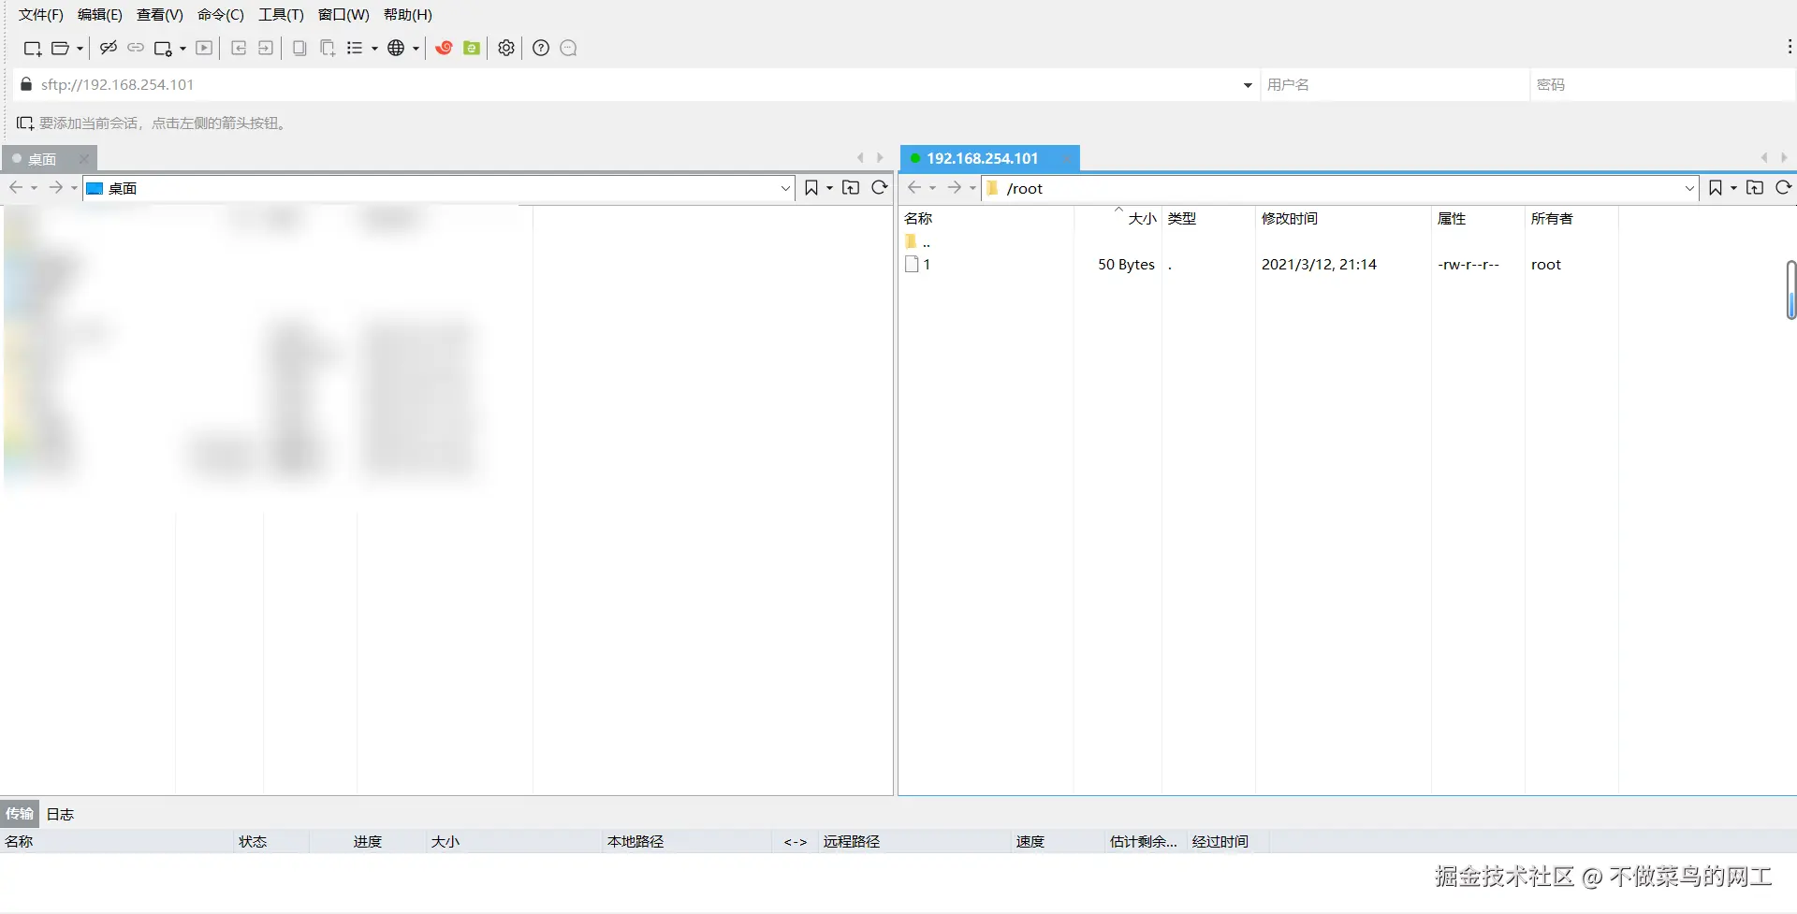Click the remote pane bookmark icon

(x=1716, y=188)
